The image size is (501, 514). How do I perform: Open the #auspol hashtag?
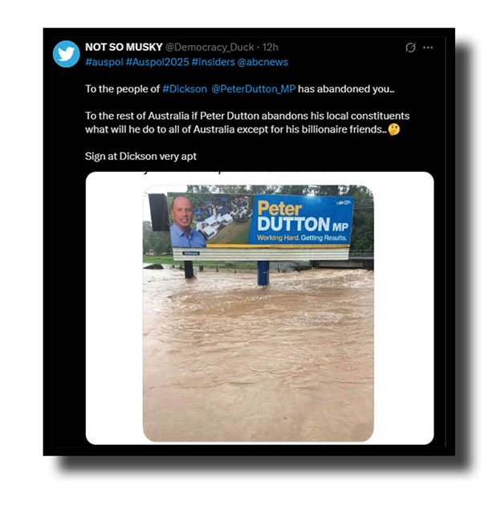104,63
